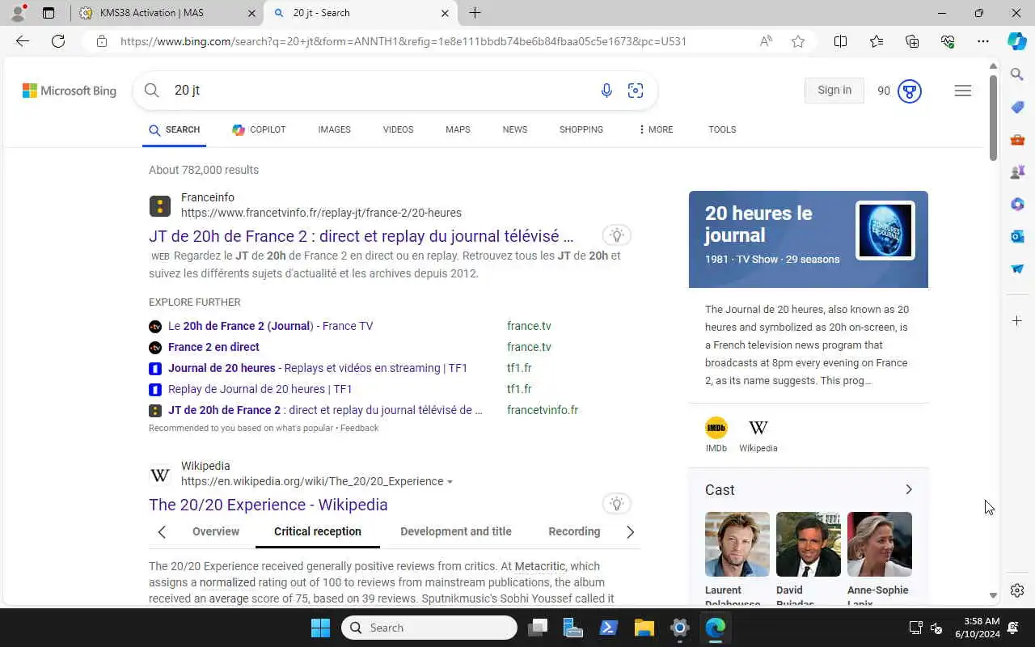Screen dimensions: 1035x647
Task: Add page to favorites star icon
Action: (x=798, y=41)
